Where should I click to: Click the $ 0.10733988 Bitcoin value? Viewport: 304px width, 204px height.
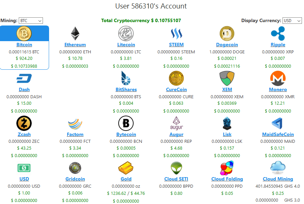[24, 66]
